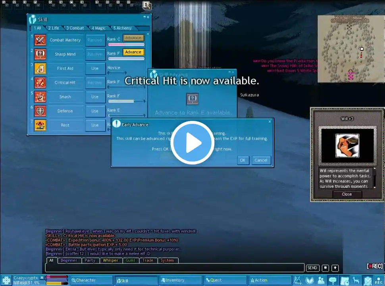Open the Quest window from taskbar

point(226,280)
